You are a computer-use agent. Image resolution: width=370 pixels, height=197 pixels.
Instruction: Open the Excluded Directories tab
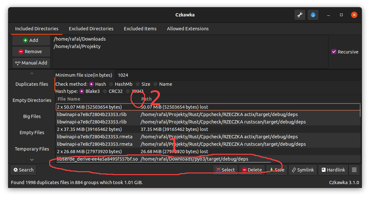coord(91,29)
